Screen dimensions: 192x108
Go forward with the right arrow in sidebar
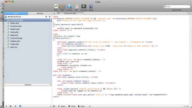click(x=50, y=17)
